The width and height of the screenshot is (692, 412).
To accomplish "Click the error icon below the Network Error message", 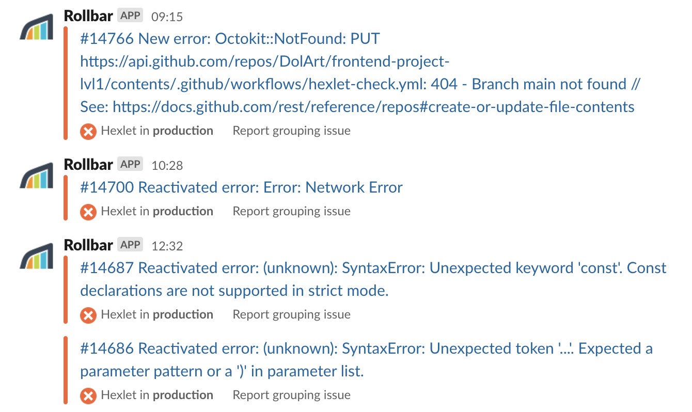I will 88,212.
